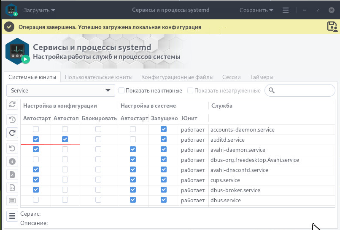The image size is (340, 230).
Task: Select the cups.service row name
Action: [x=225, y=180]
